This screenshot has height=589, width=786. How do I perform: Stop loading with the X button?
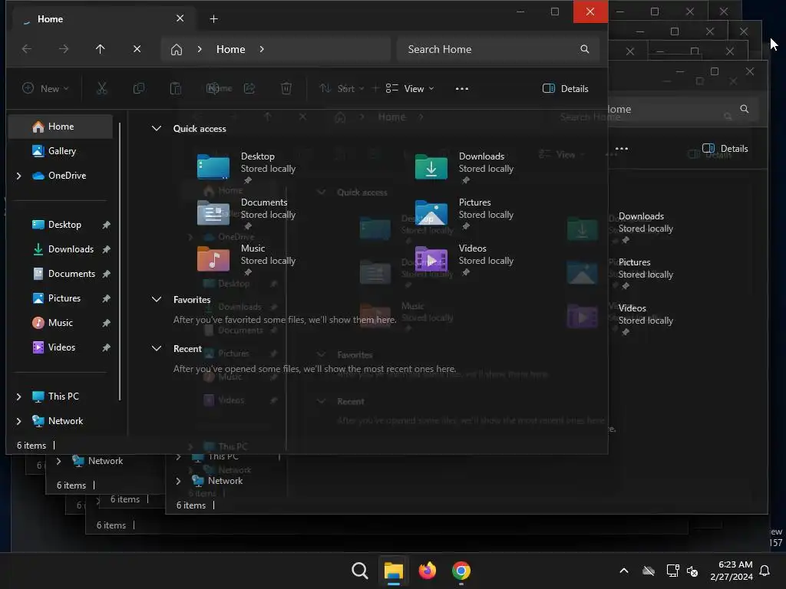[137, 49]
